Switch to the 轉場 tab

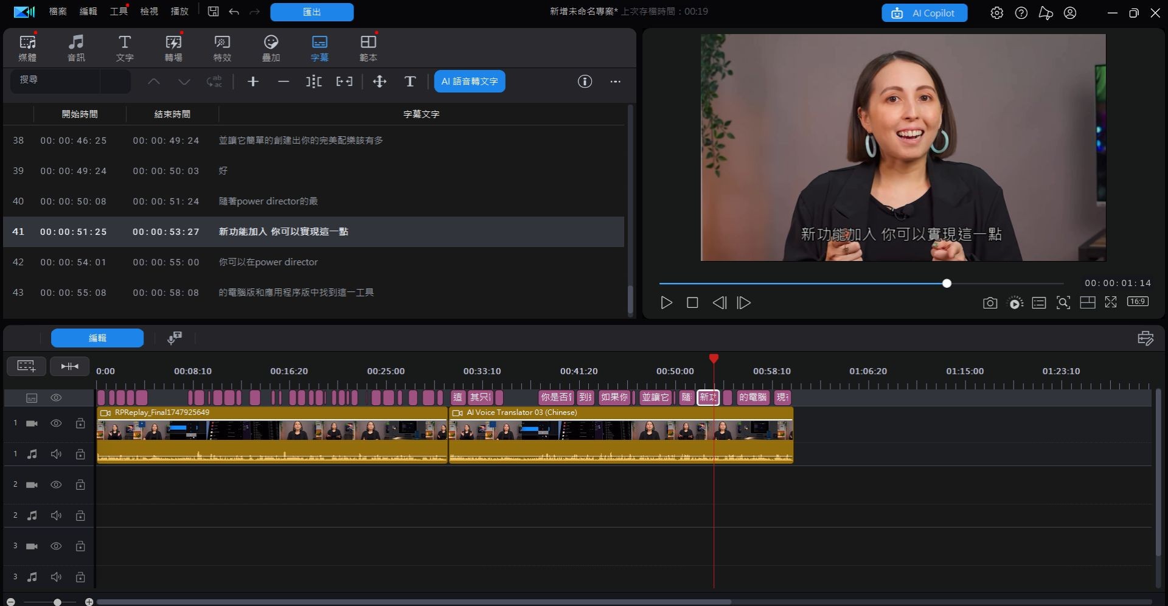tap(173, 47)
